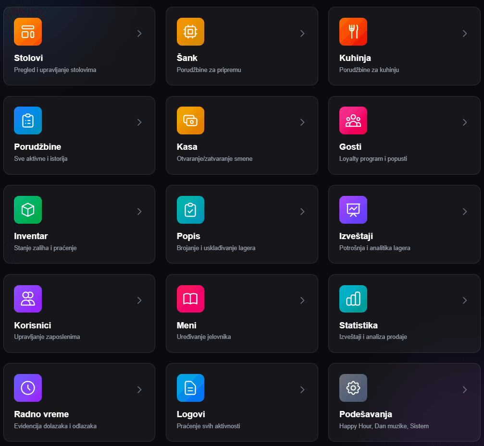Select the Kuhinja fork and knife icon

coord(353,31)
